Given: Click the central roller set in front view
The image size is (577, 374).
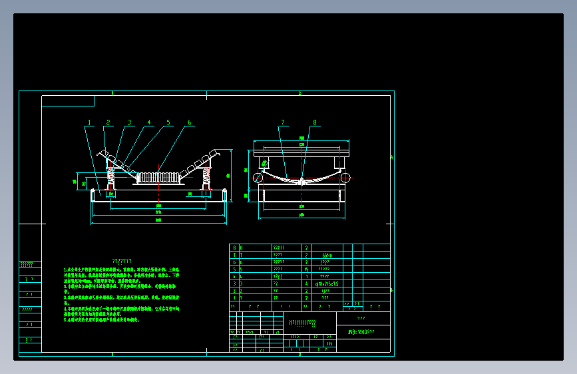Looking at the screenshot, I should coord(158,178).
